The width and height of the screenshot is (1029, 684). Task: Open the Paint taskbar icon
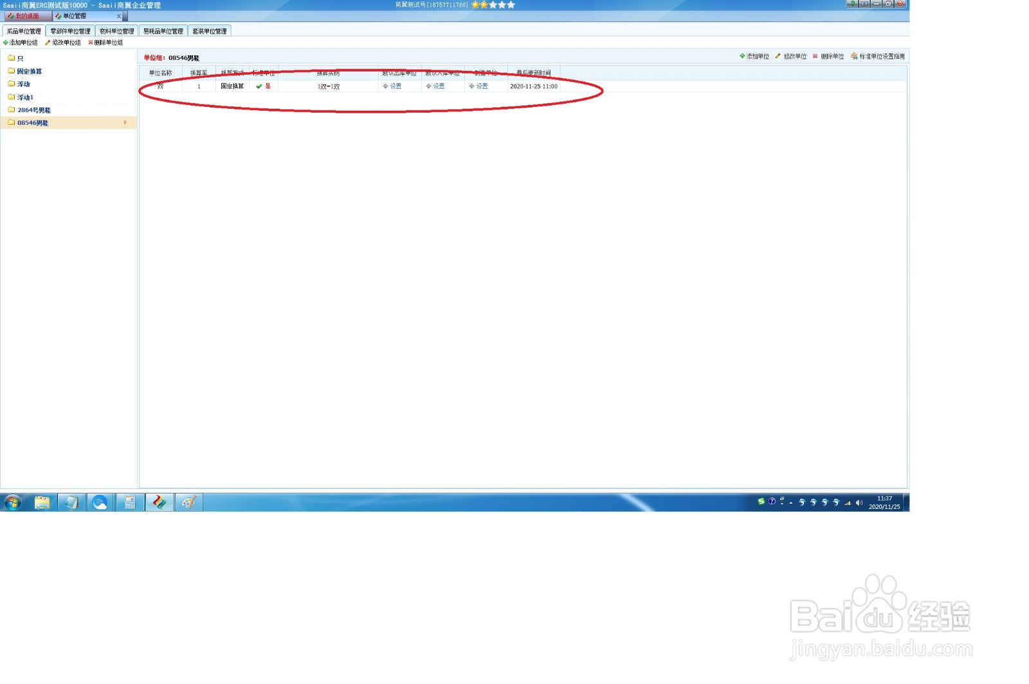pos(188,503)
